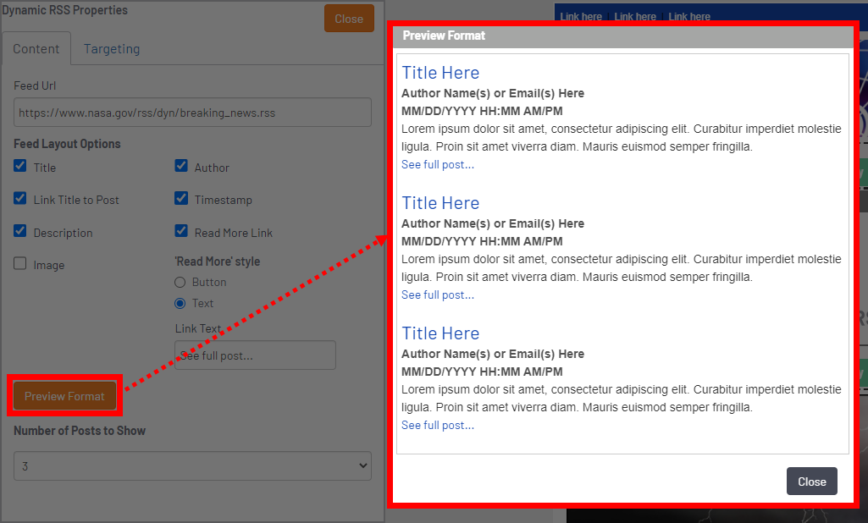Enable the Image checkbox
The image size is (868, 523).
click(20, 264)
